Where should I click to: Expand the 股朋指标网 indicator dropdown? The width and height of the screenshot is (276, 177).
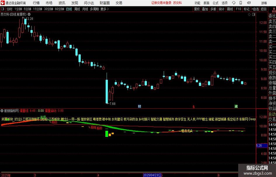click(x=2, y=111)
